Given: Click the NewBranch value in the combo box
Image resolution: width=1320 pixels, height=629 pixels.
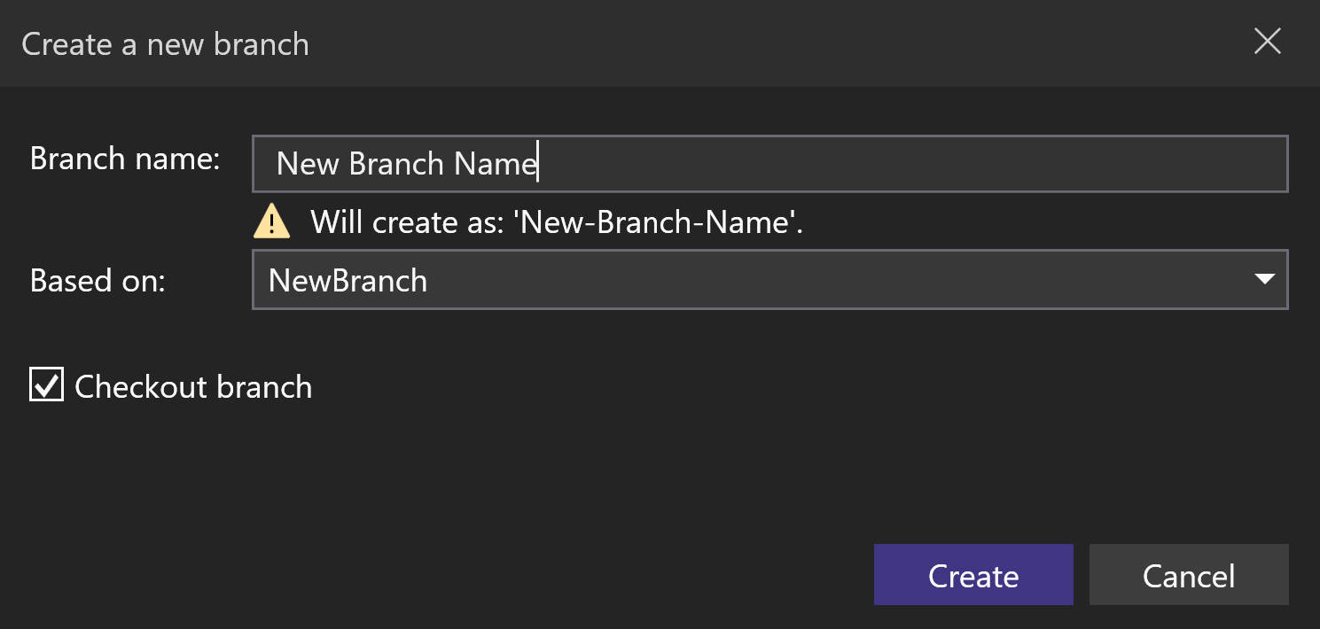Looking at the screenshot, I should 347,280.
